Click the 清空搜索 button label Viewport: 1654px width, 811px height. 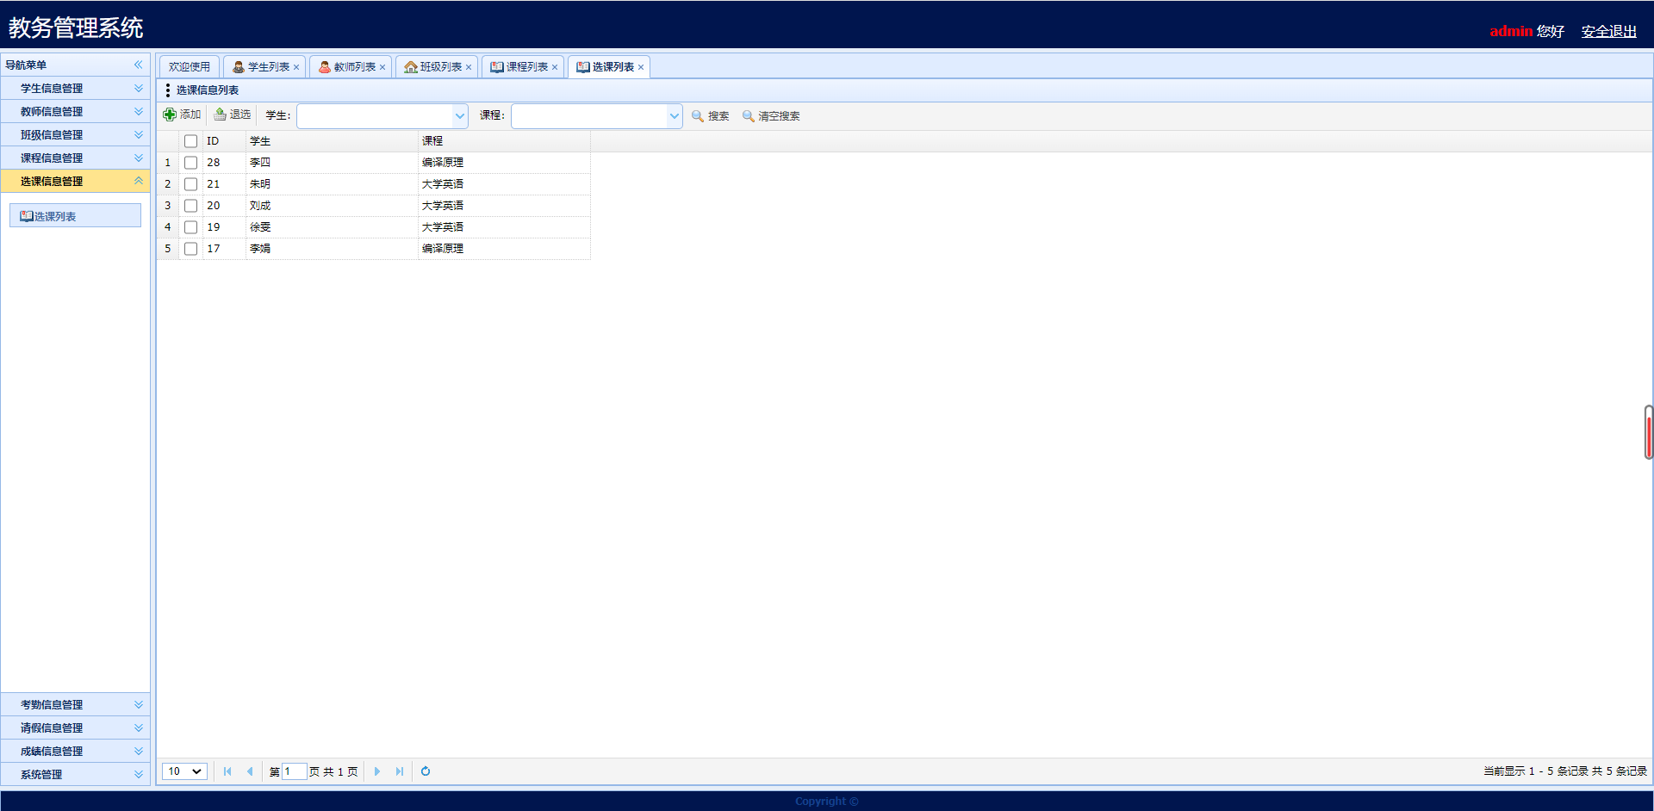[779, 116]
